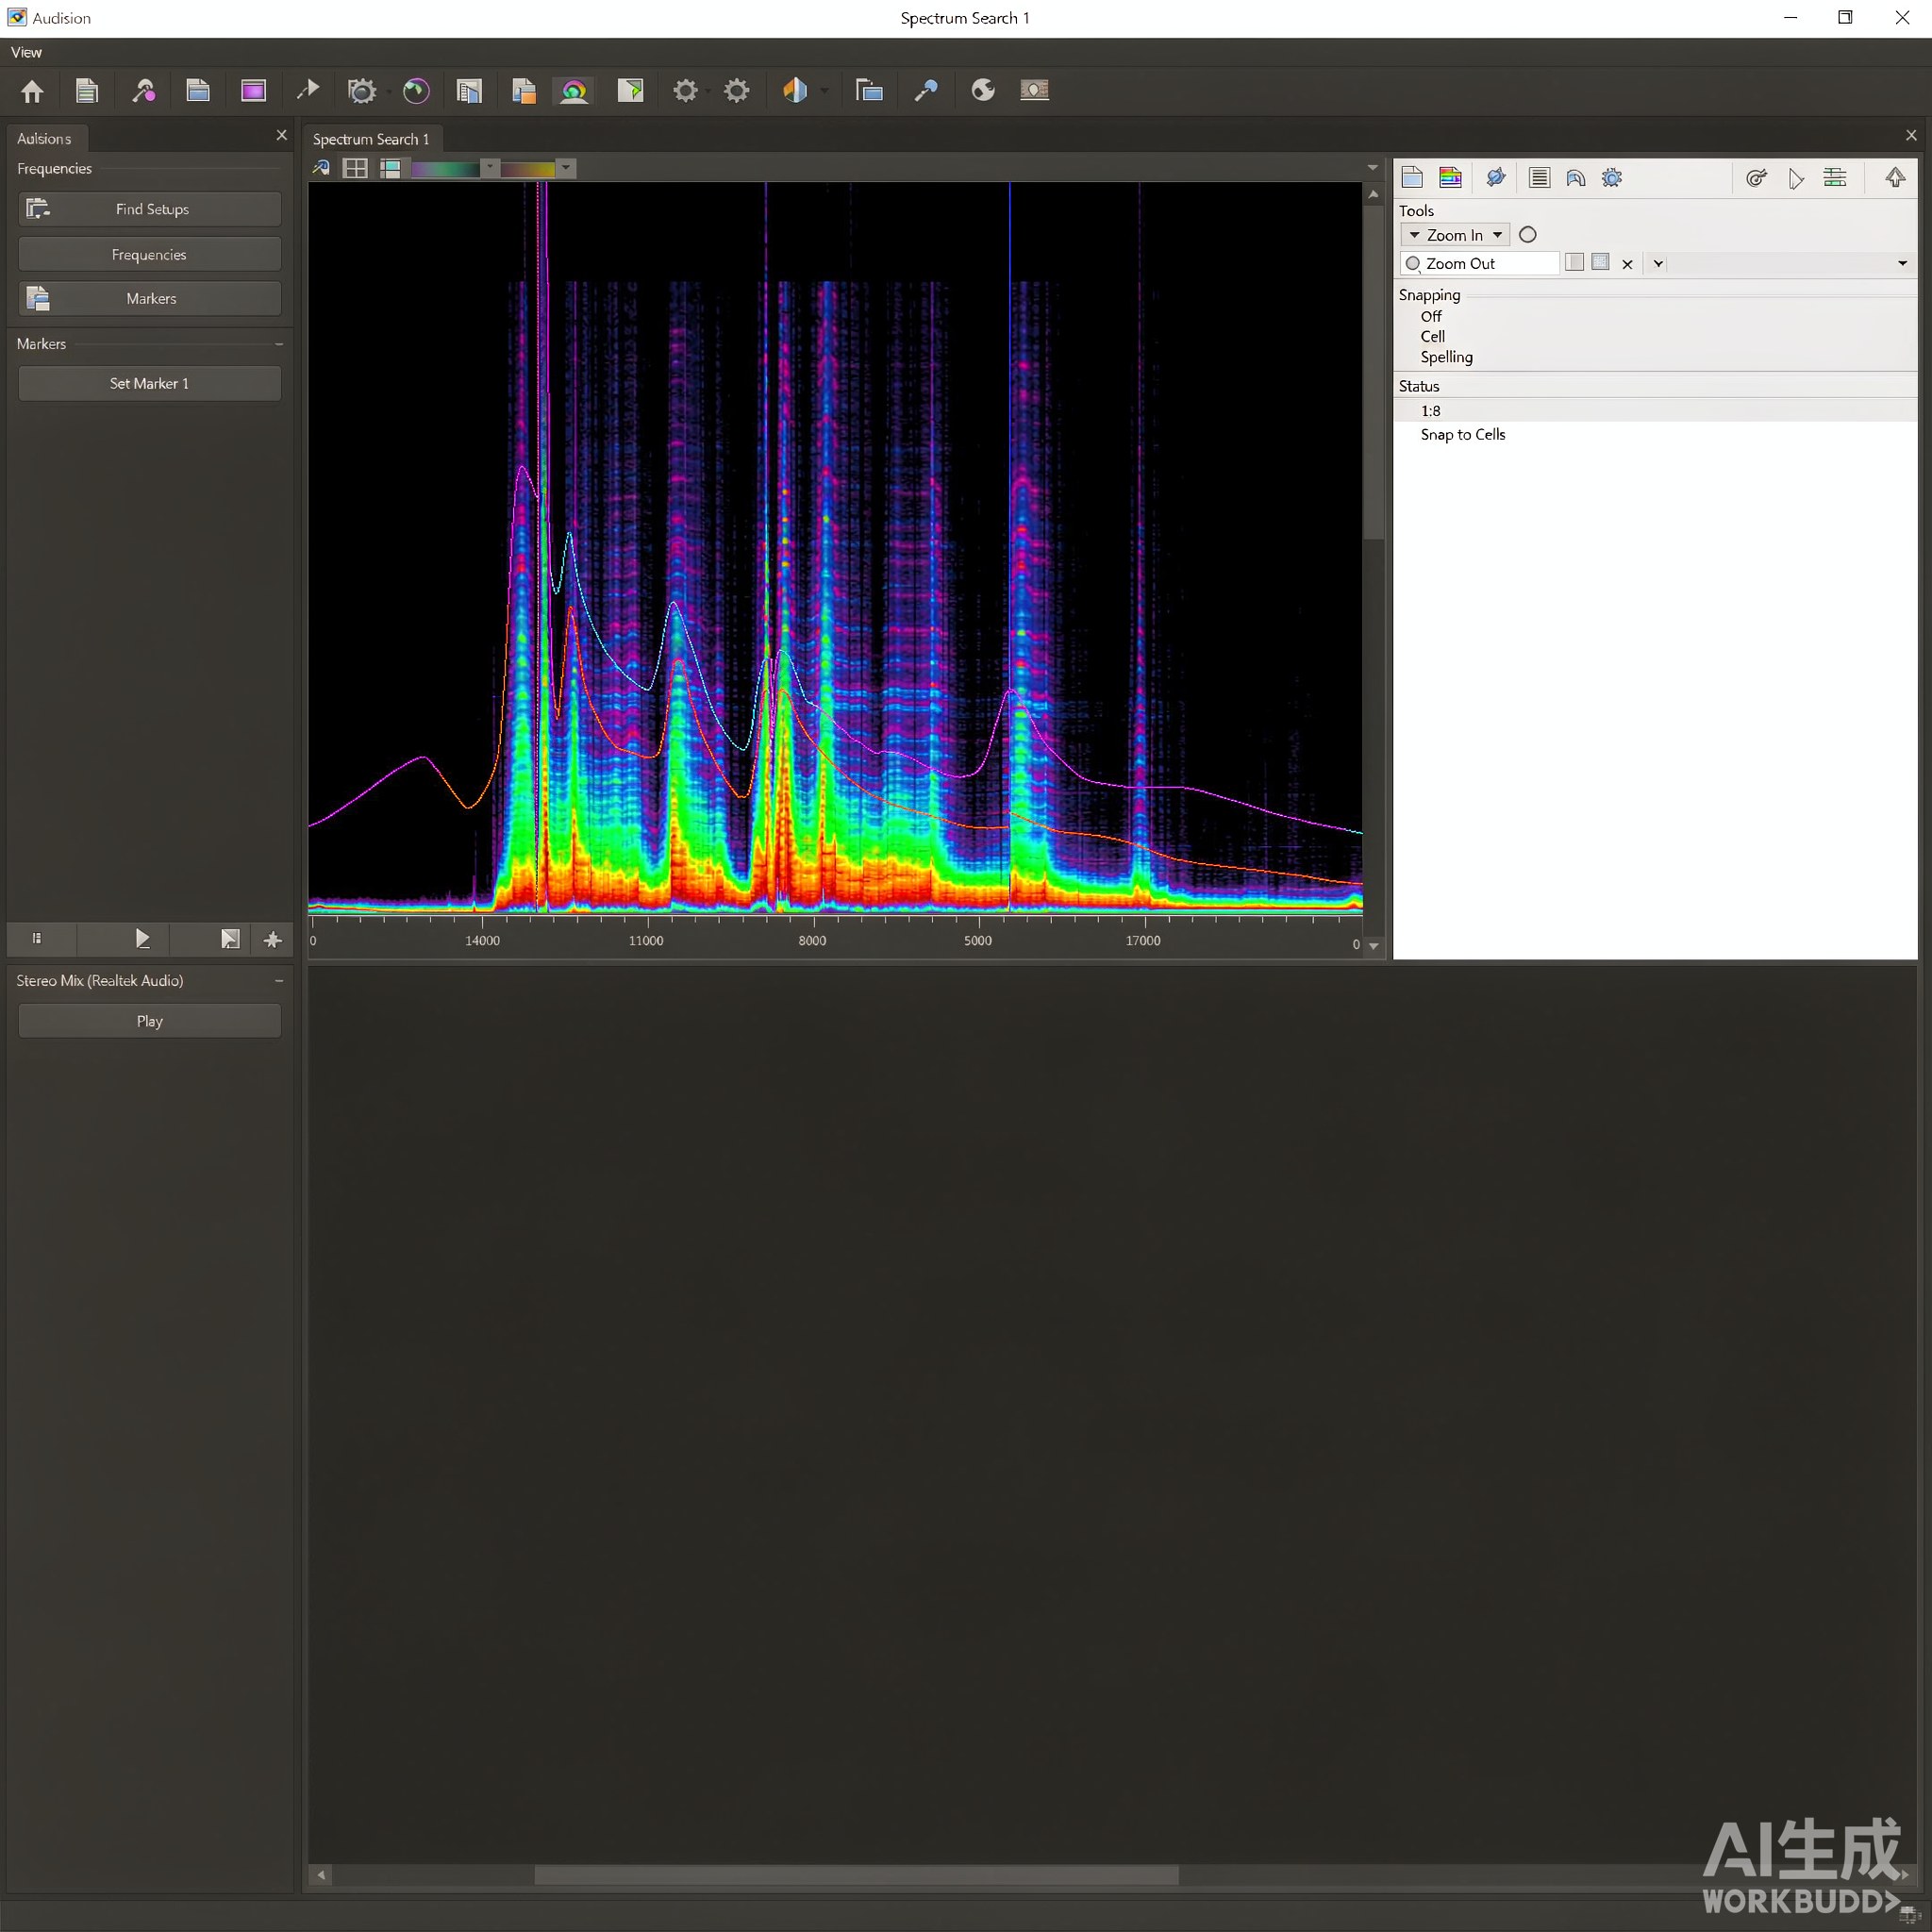Viewport: 1932px width, 1932px height.
Task: Open the green-lined document icon in toolbar
Action: (87, 91)
